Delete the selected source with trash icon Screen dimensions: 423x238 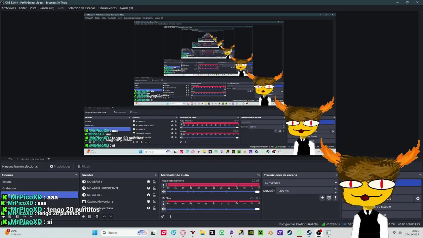(x=90, y=217)
